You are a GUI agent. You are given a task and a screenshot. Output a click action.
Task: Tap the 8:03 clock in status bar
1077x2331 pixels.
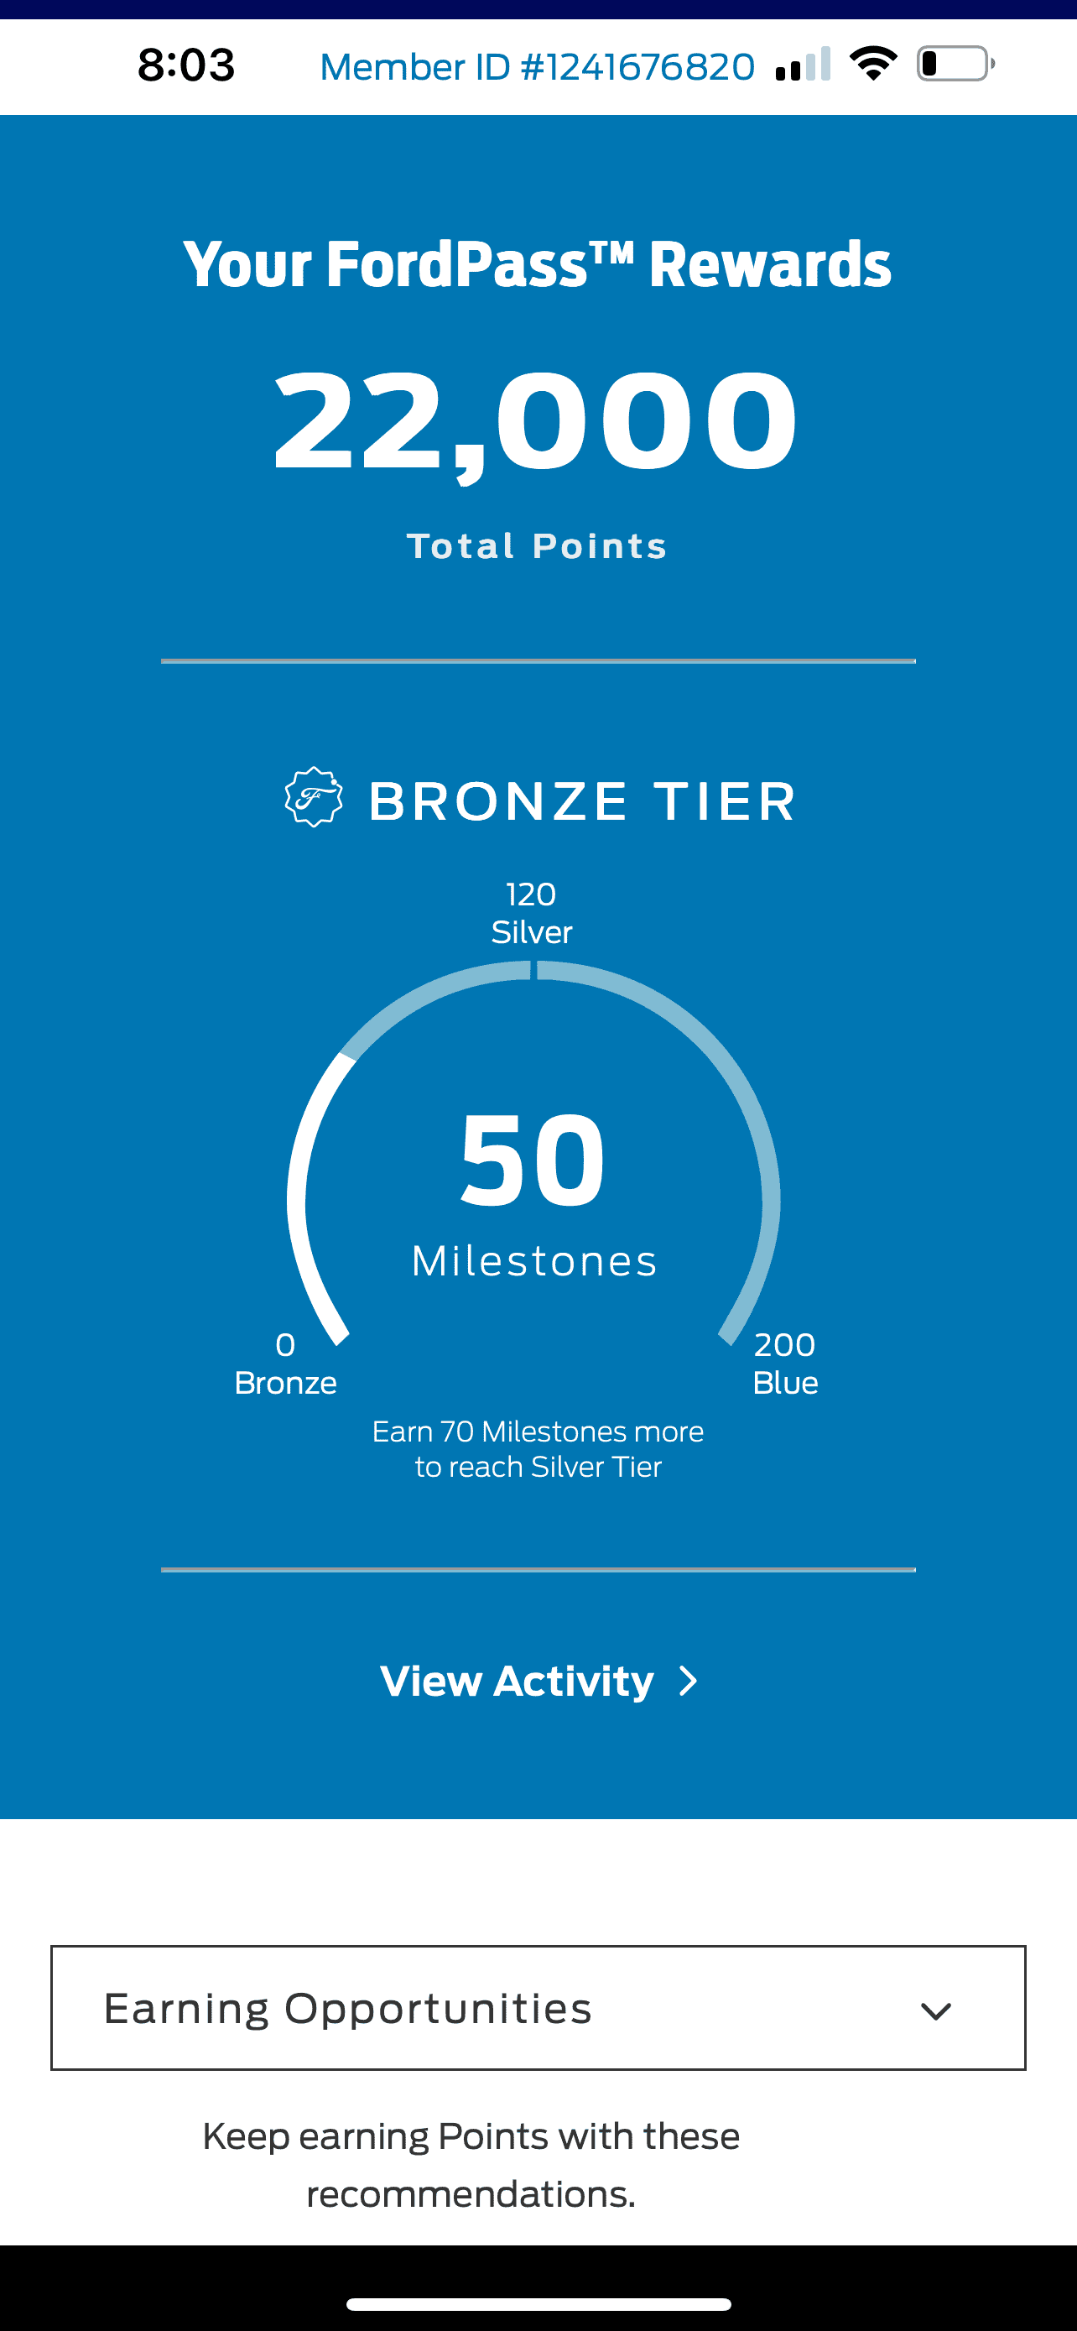click(186, 65)
